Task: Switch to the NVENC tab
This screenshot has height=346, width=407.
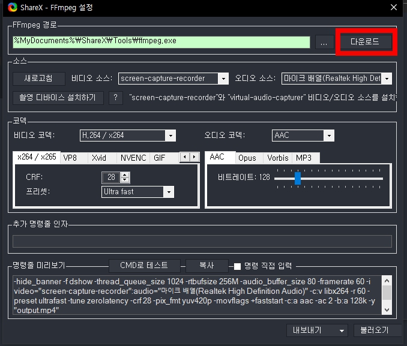Action: click(x=133, y=158)
